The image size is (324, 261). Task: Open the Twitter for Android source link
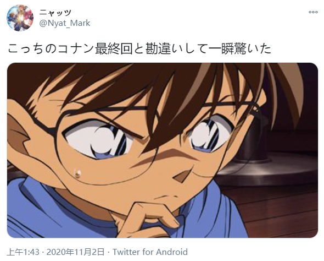pyautogui.click(x=150, y=252)
